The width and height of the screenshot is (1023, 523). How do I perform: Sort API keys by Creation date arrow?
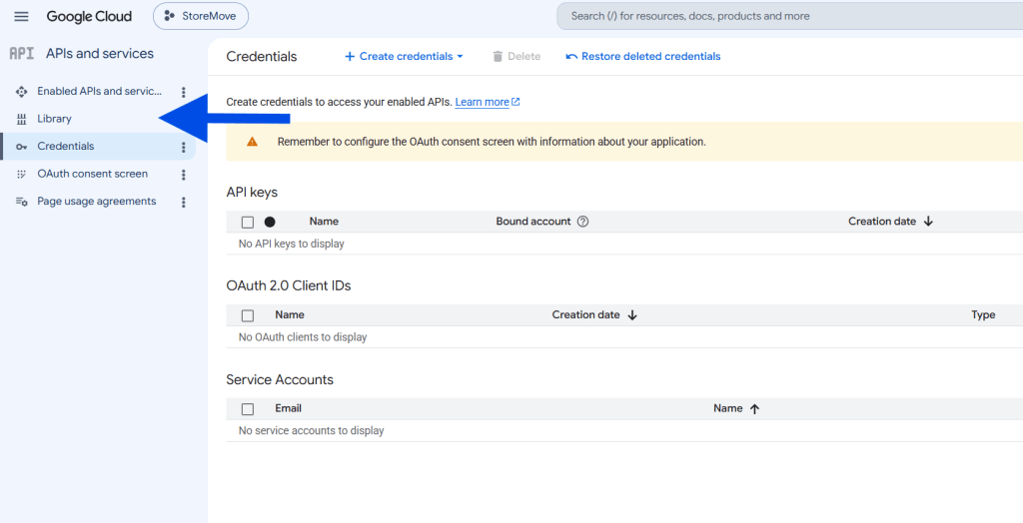coord(928,221)
